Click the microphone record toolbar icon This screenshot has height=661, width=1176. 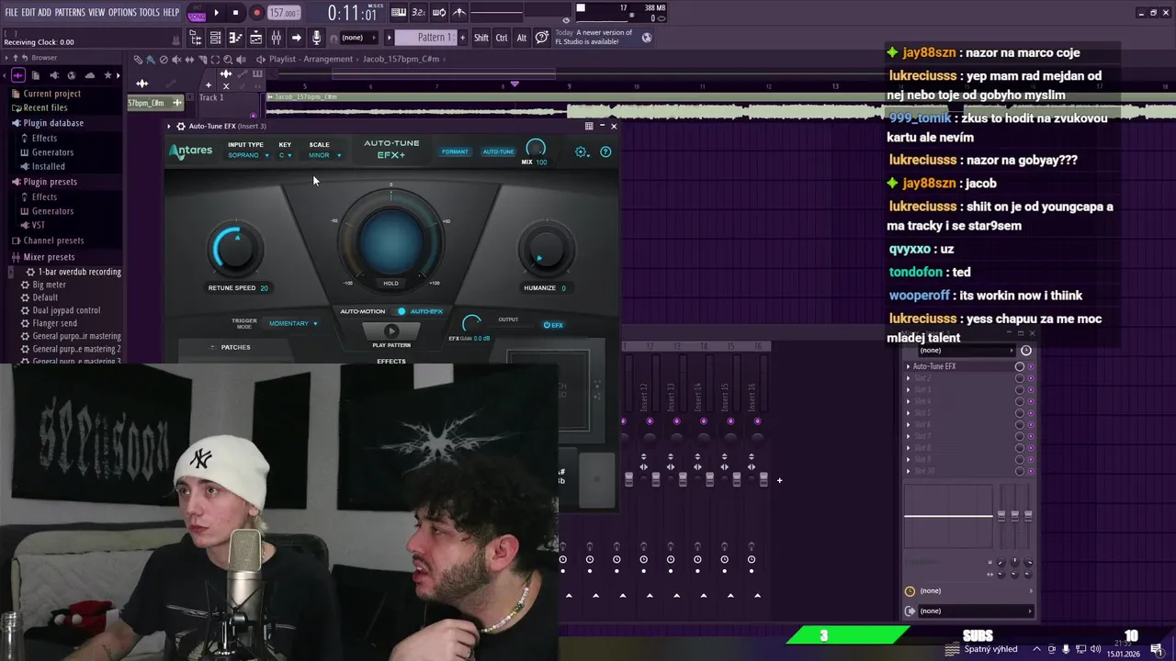[316, 38]
